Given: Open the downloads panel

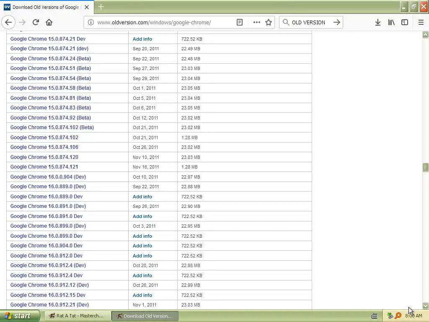Looking at the screenshot, I should [378, 22].
